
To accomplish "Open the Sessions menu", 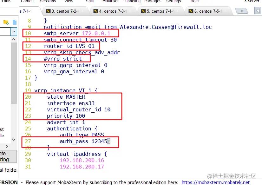I will (x=48, y=1).
